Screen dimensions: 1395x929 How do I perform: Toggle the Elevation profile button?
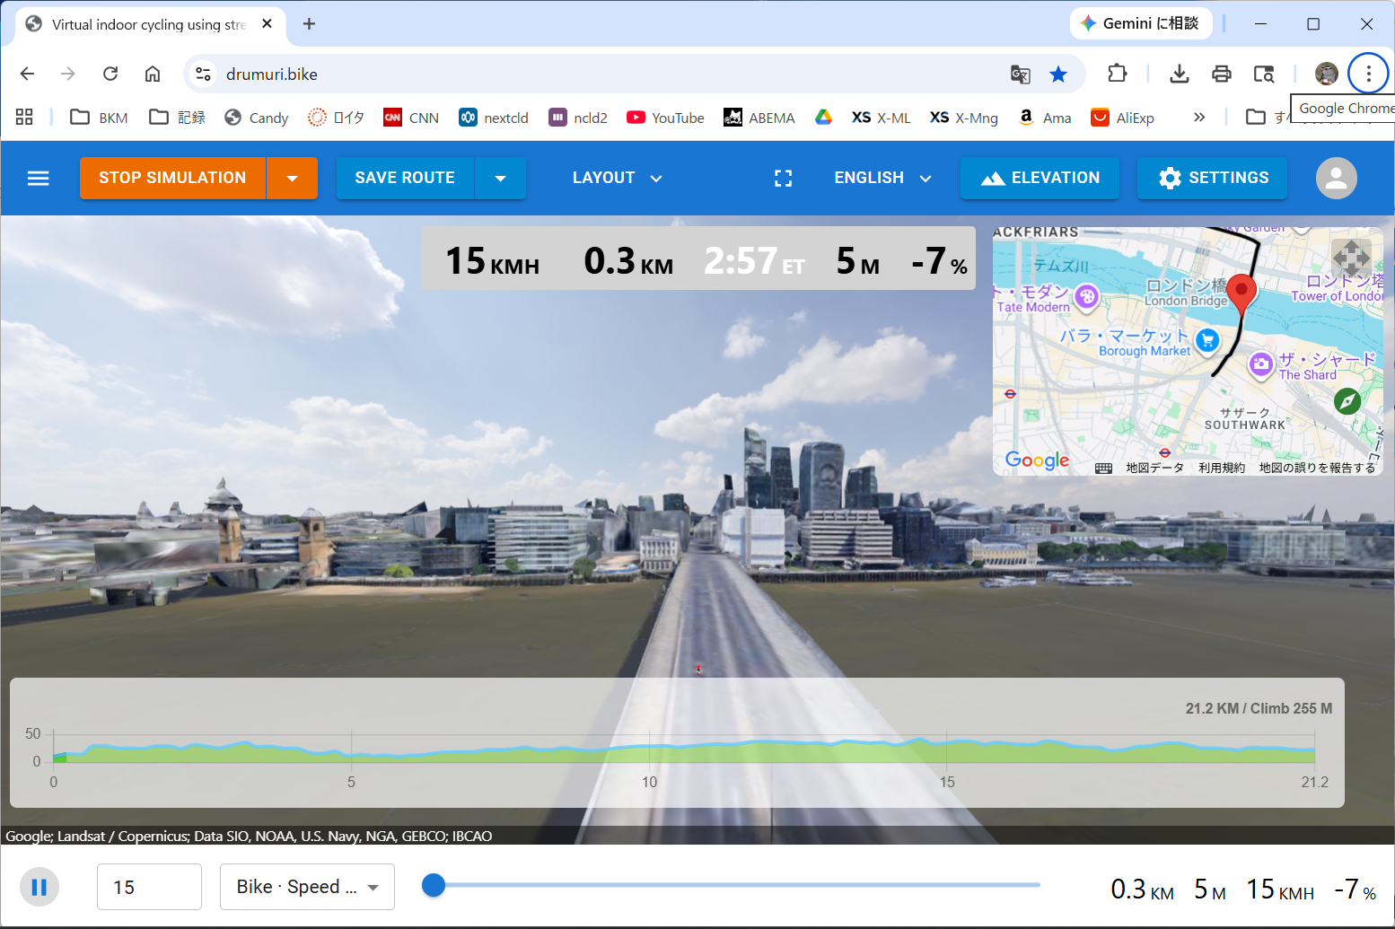click(x=1040, y=178)
